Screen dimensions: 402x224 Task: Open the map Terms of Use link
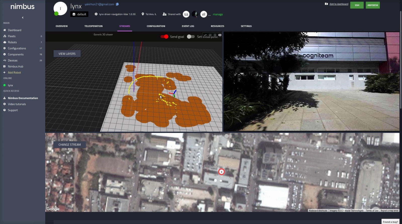coord(372,211)
